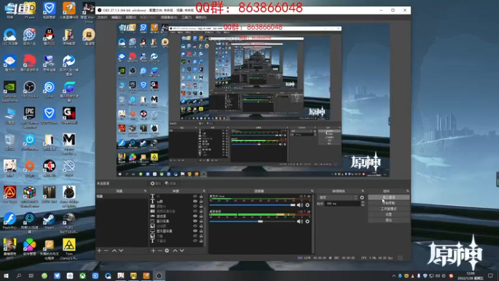The width and height of the screenshot is (499, 281).
Task: Open the Cyberpunk 2077 desktop shortcut
Action: click(9, 249)
